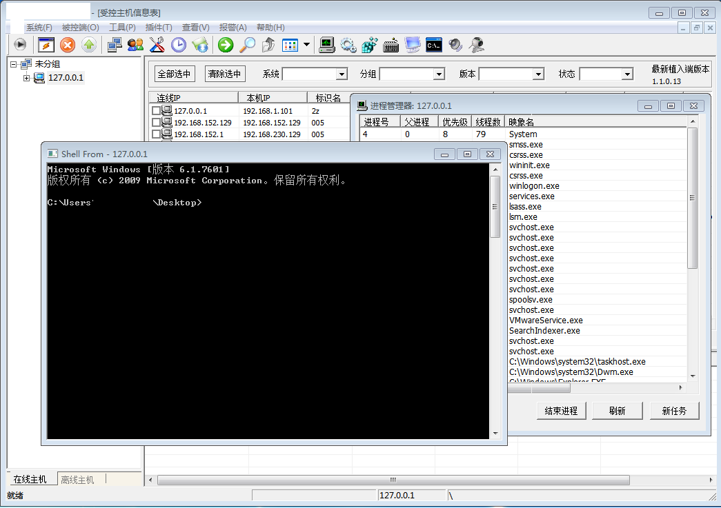This screenshot has height=508, width=721.
Task: Open the 工具(P) menu
Action: pyautogui.click(x=122, y=28)
